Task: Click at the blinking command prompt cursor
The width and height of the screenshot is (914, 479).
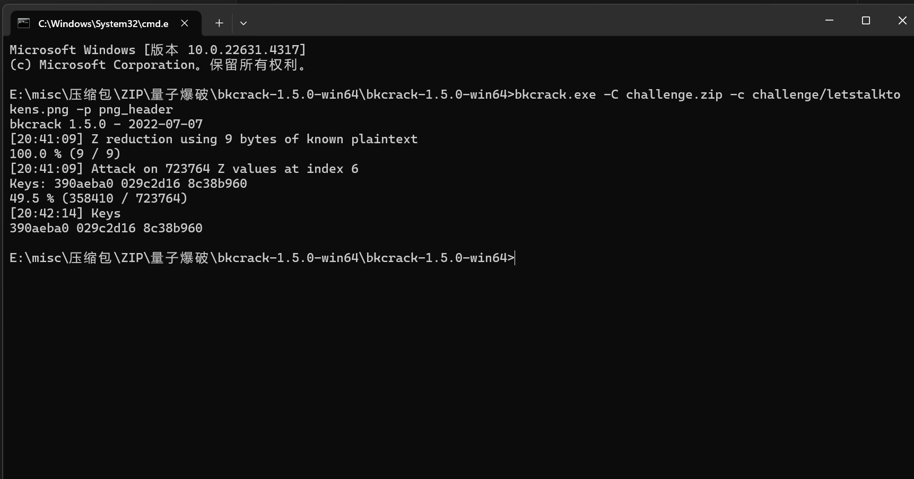Action: coord(515,258)
